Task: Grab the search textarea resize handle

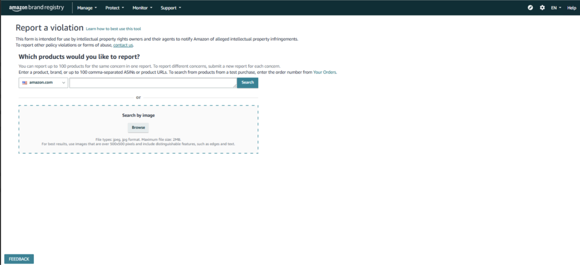Action: (x=235, y=86)
